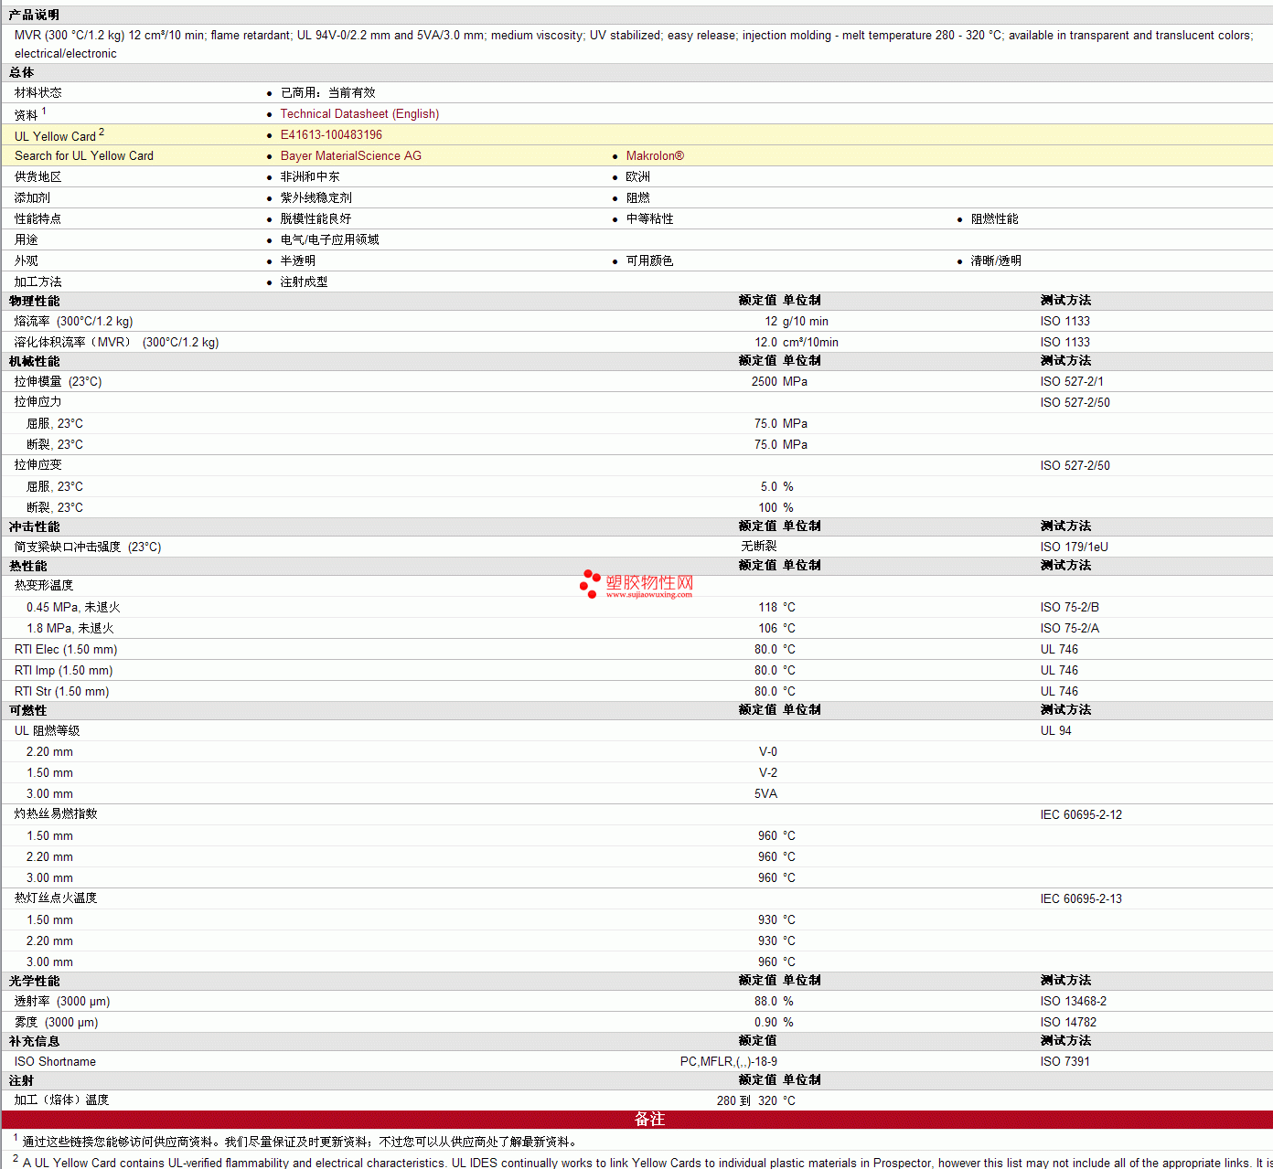Click the 加工（熔体）温度 row label
This screenshot has width=1273, height=1169.
coord(61,1100)
